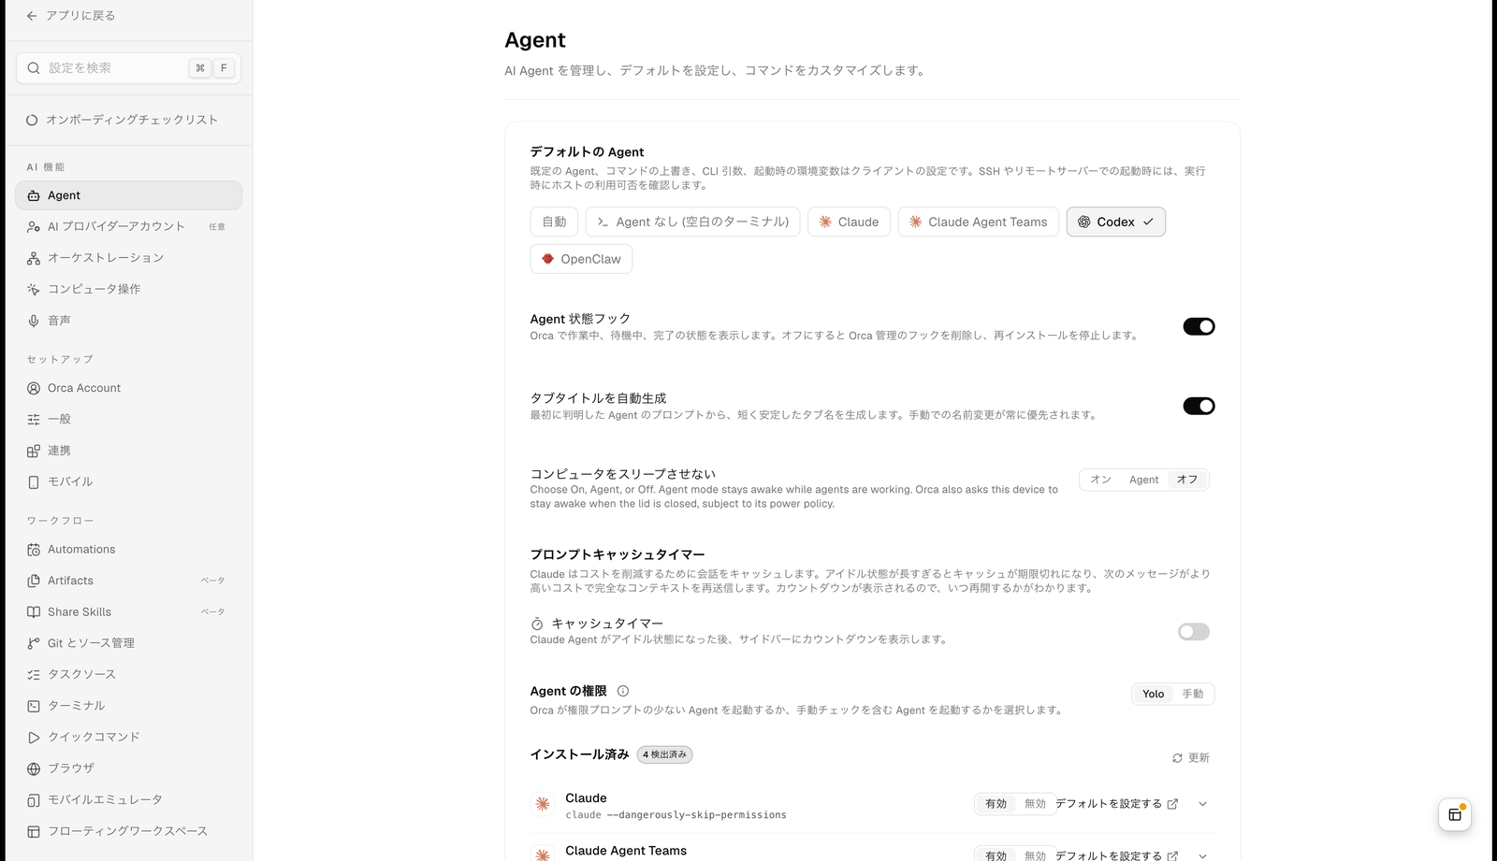
Task: Expand the Claude installed agent row chevron
Action: pyautogui.click(x=1202, y=804)
